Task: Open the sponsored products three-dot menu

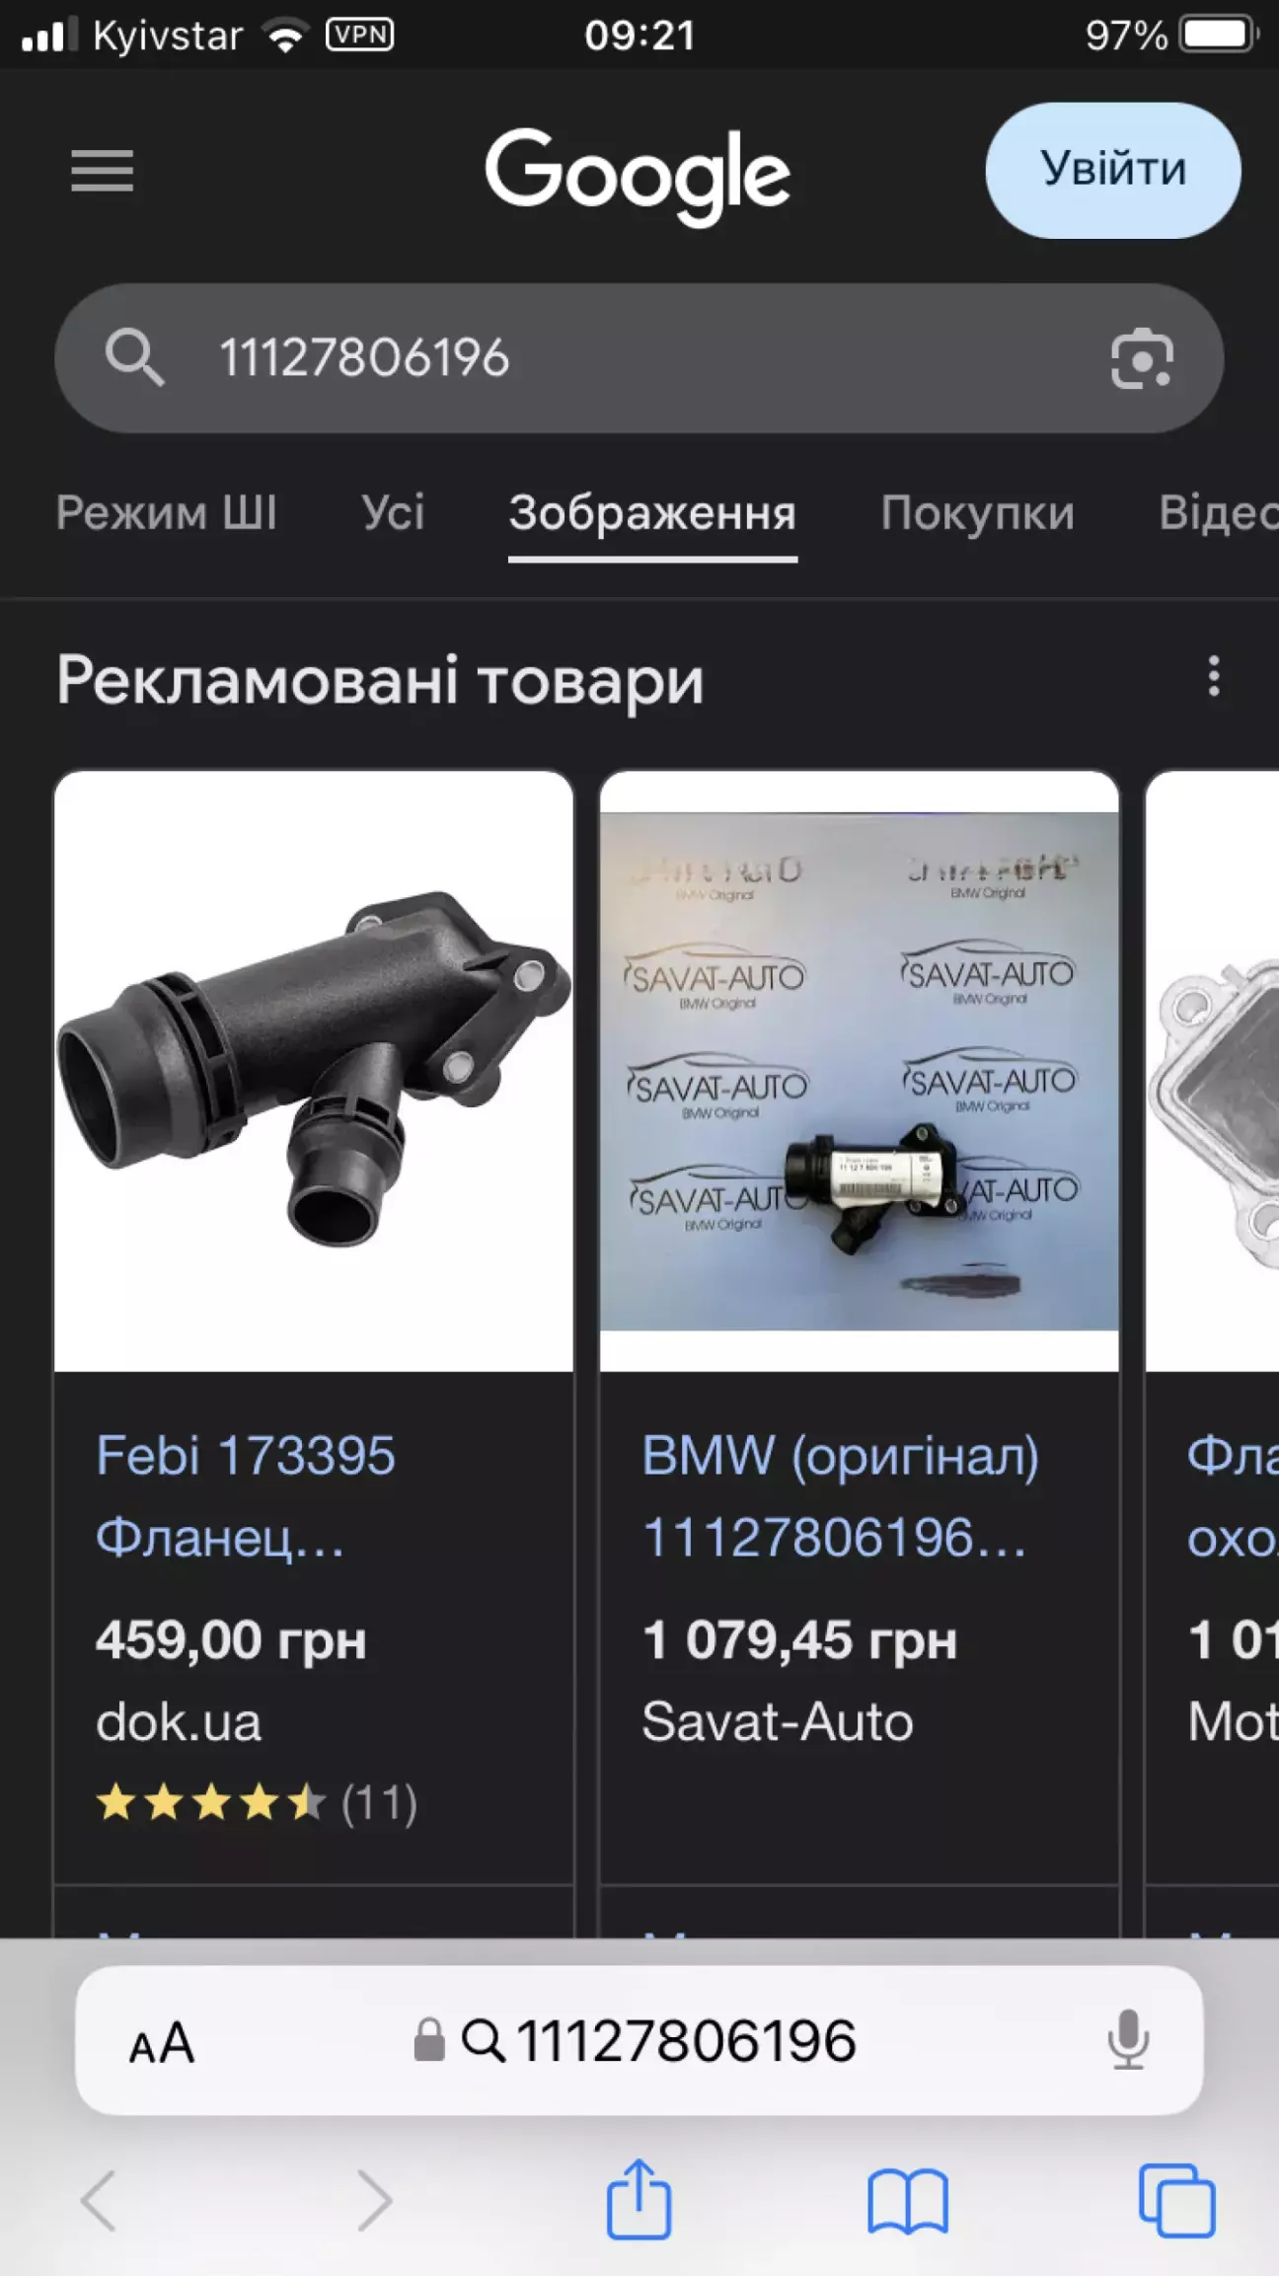Action: click(x=1214, y=677)
